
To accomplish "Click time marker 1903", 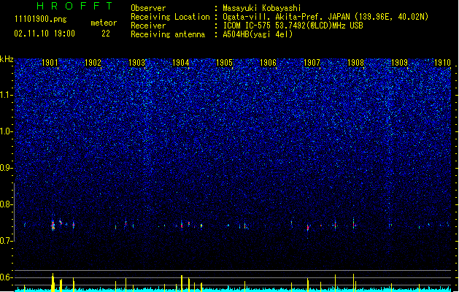I will tap(136, 62).
